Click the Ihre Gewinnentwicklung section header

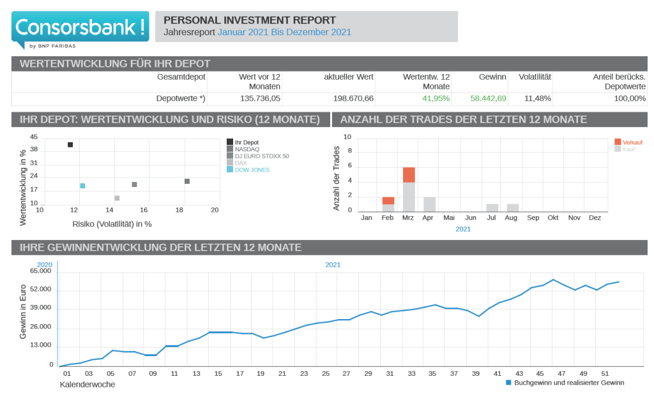160,248
